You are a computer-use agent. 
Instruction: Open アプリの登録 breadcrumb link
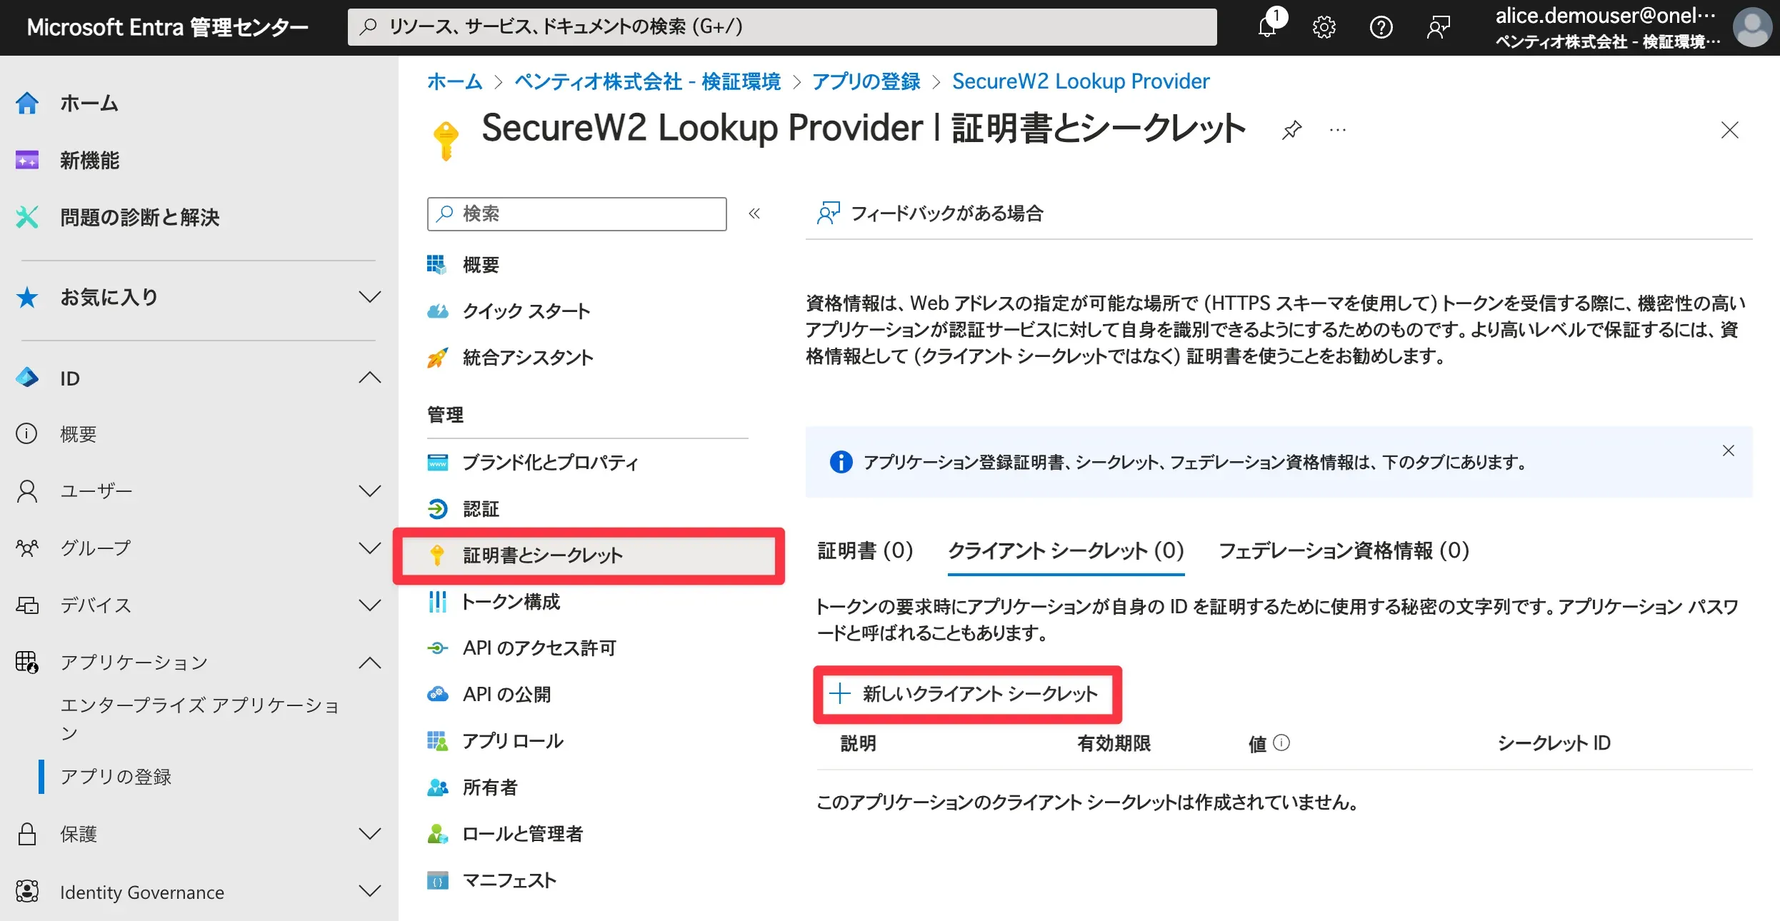click(x=866, y=81)
